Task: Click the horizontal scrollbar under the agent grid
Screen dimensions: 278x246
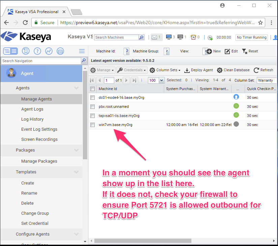Action: 143,241
